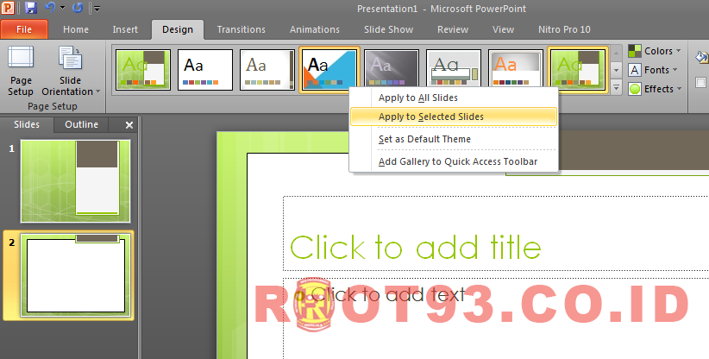709x359 pixels.
Task: Redo the last action
Action: [x=78, y=8]
